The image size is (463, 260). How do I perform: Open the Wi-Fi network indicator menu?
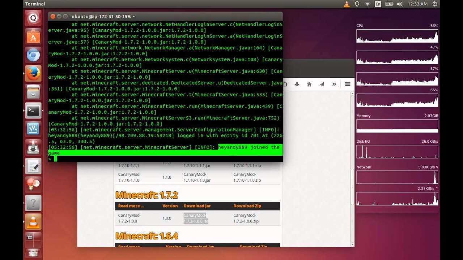tap(368, 4)
